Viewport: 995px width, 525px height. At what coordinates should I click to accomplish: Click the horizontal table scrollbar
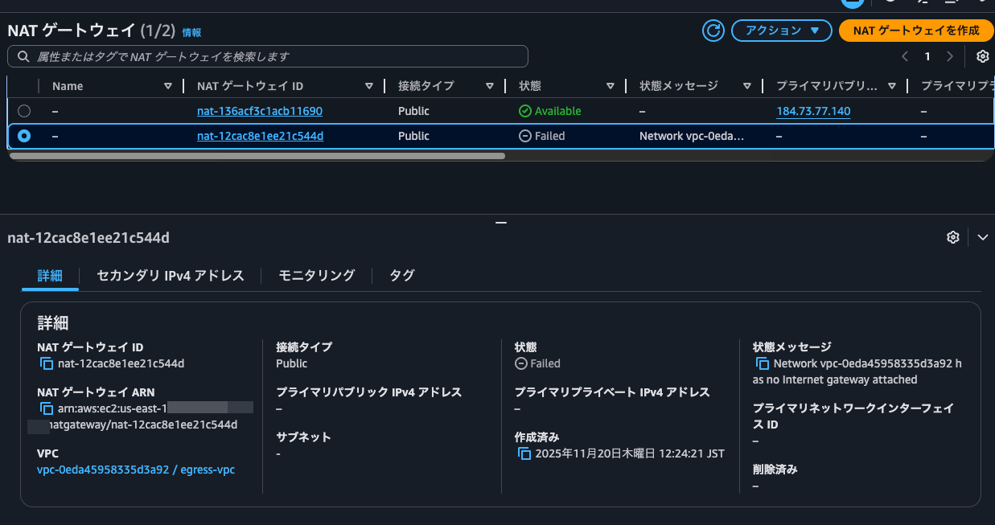click(x=257, y=156)
